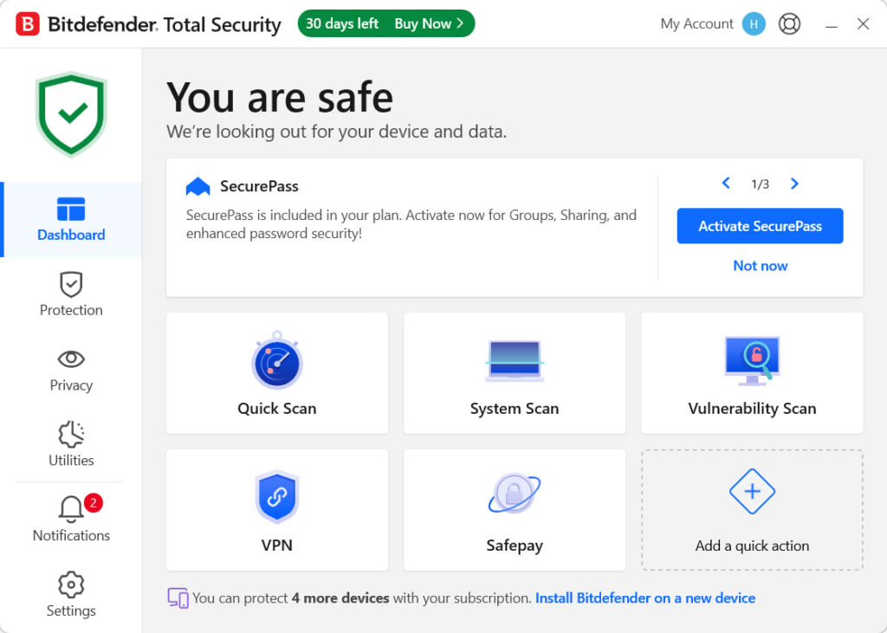
Task: Click the Notifications bell icon
Action: [x=71, y=509]
